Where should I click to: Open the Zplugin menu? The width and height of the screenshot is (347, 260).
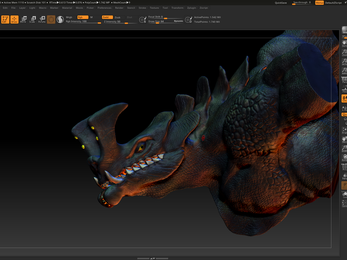tap(191, 8)
